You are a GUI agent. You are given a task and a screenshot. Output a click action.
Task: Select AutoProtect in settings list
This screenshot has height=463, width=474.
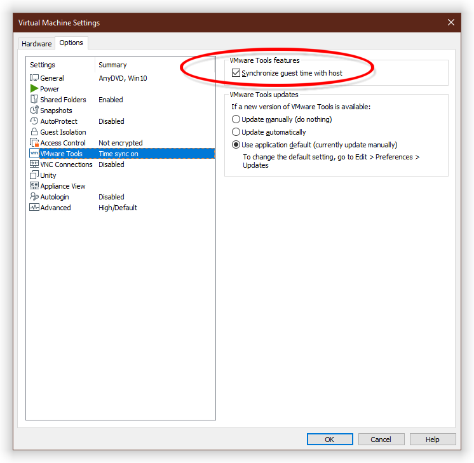coord(59,121)
